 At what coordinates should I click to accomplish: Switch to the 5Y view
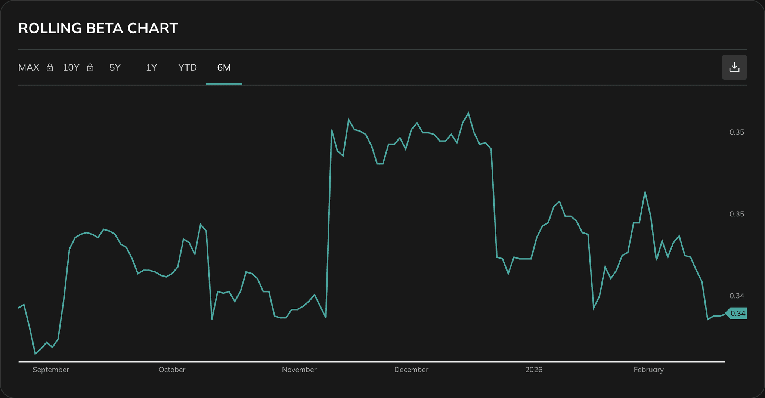pyautogui.click(x=115, y=68)
